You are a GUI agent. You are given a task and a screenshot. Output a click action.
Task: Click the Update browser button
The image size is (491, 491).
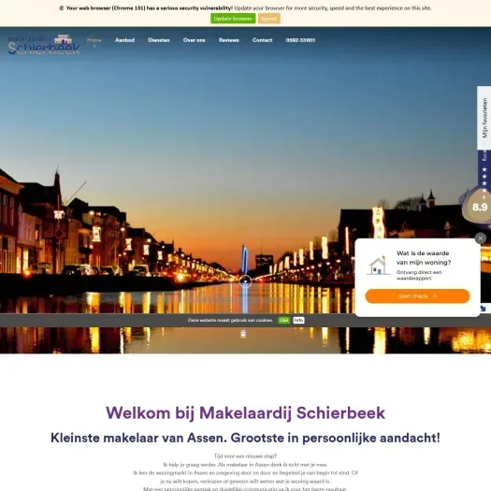pyautogui.click(x=233, y=19)
